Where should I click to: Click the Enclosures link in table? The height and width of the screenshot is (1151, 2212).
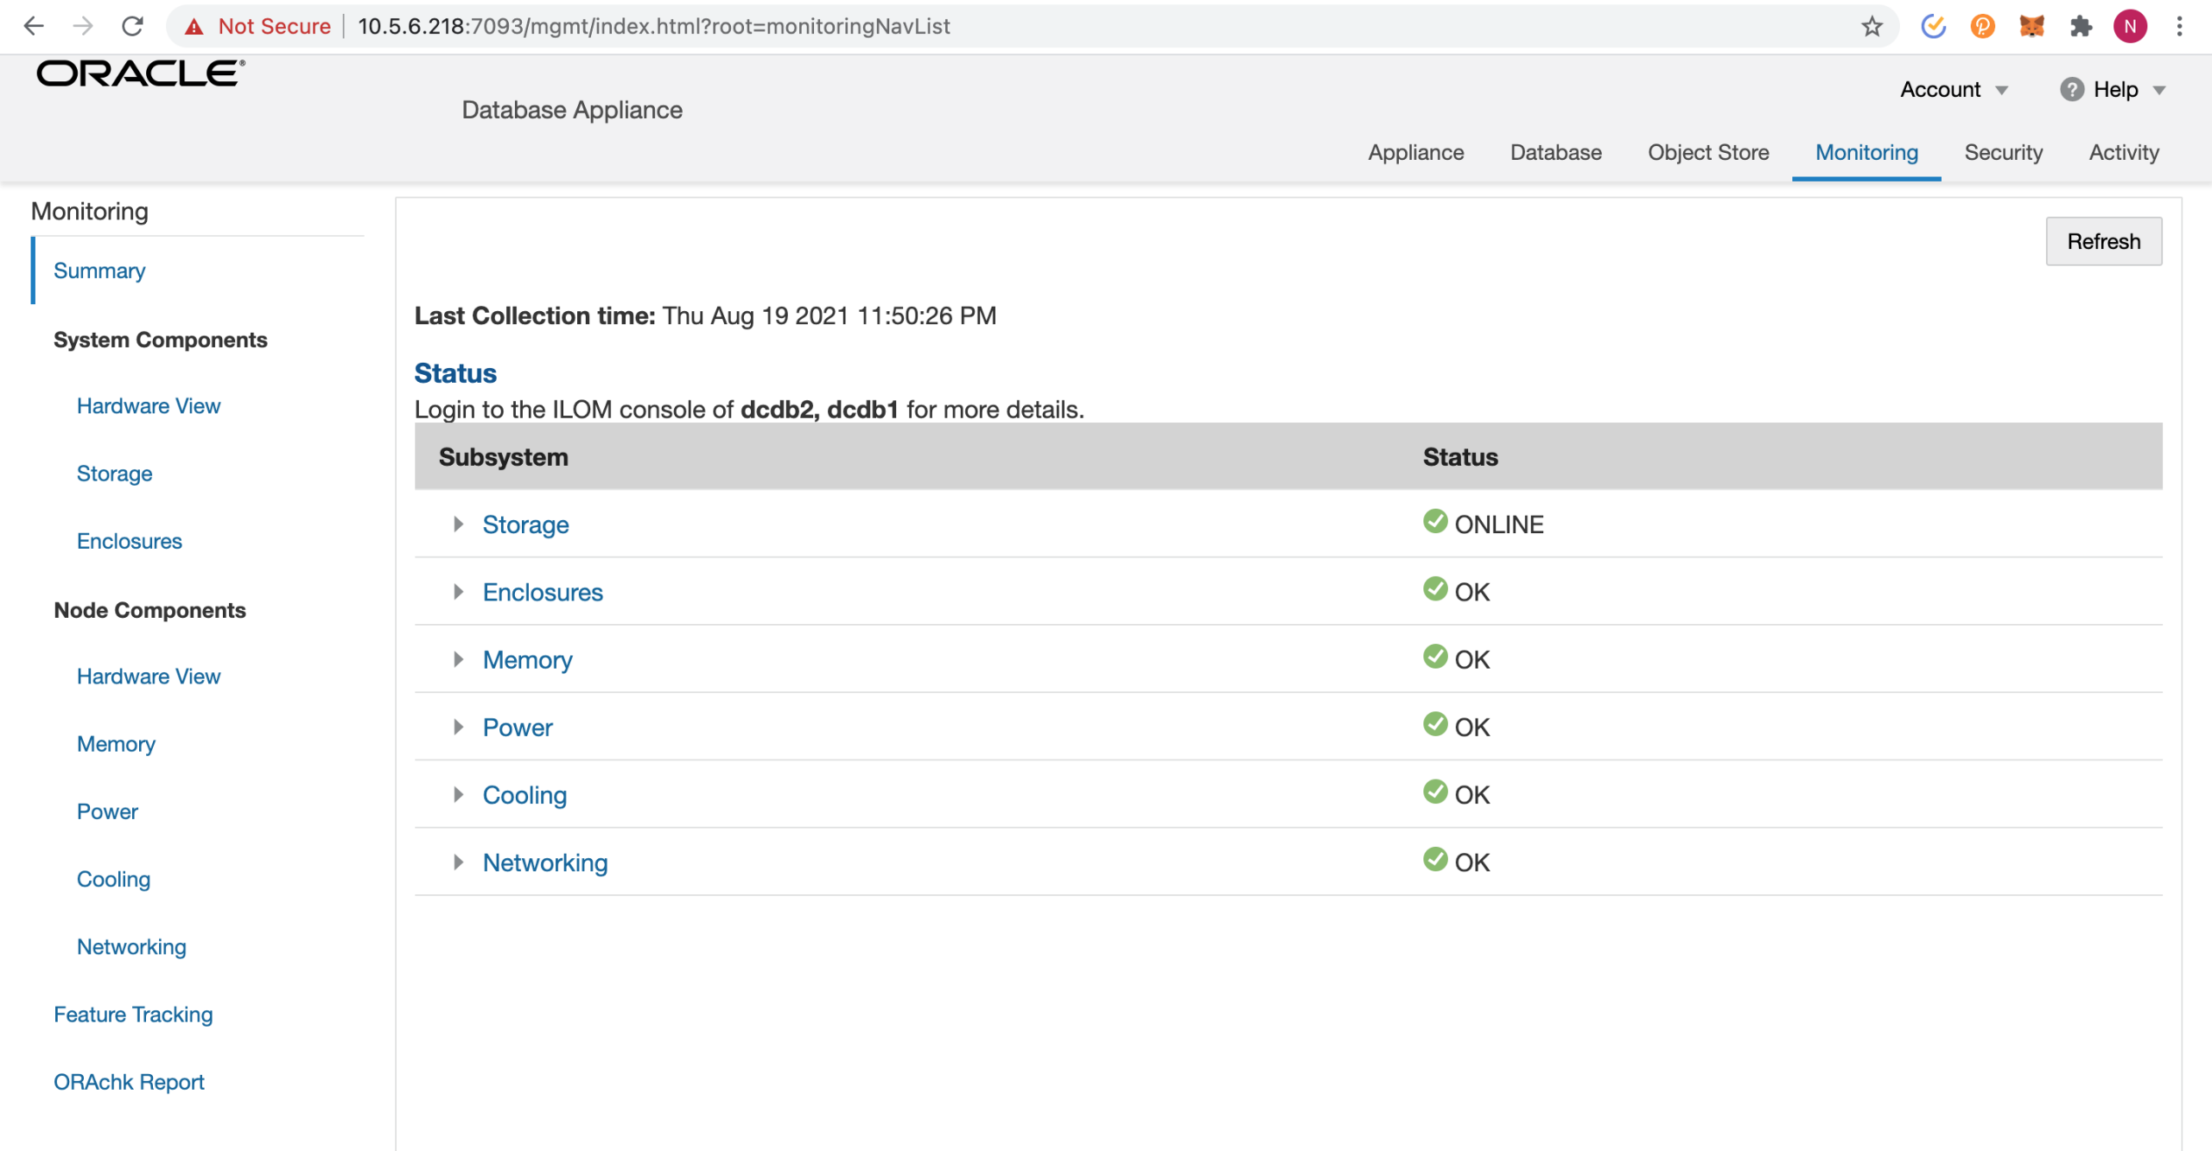click(x=543, y=592)
